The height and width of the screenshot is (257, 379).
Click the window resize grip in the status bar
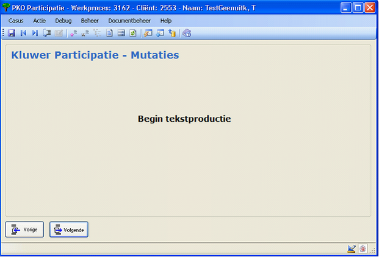click(373, 250)
